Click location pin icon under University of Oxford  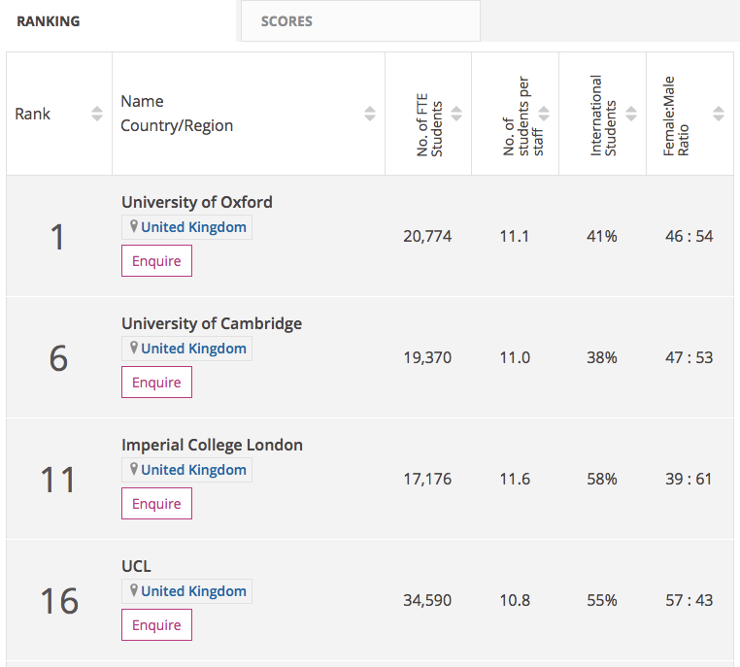click(x=134, y=227)
